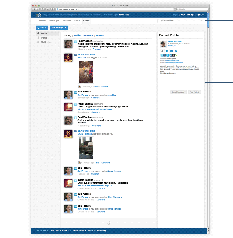Open the autumn tagged photo thumbnail
Screen dimensions: 233x238
tap(86, 72)
